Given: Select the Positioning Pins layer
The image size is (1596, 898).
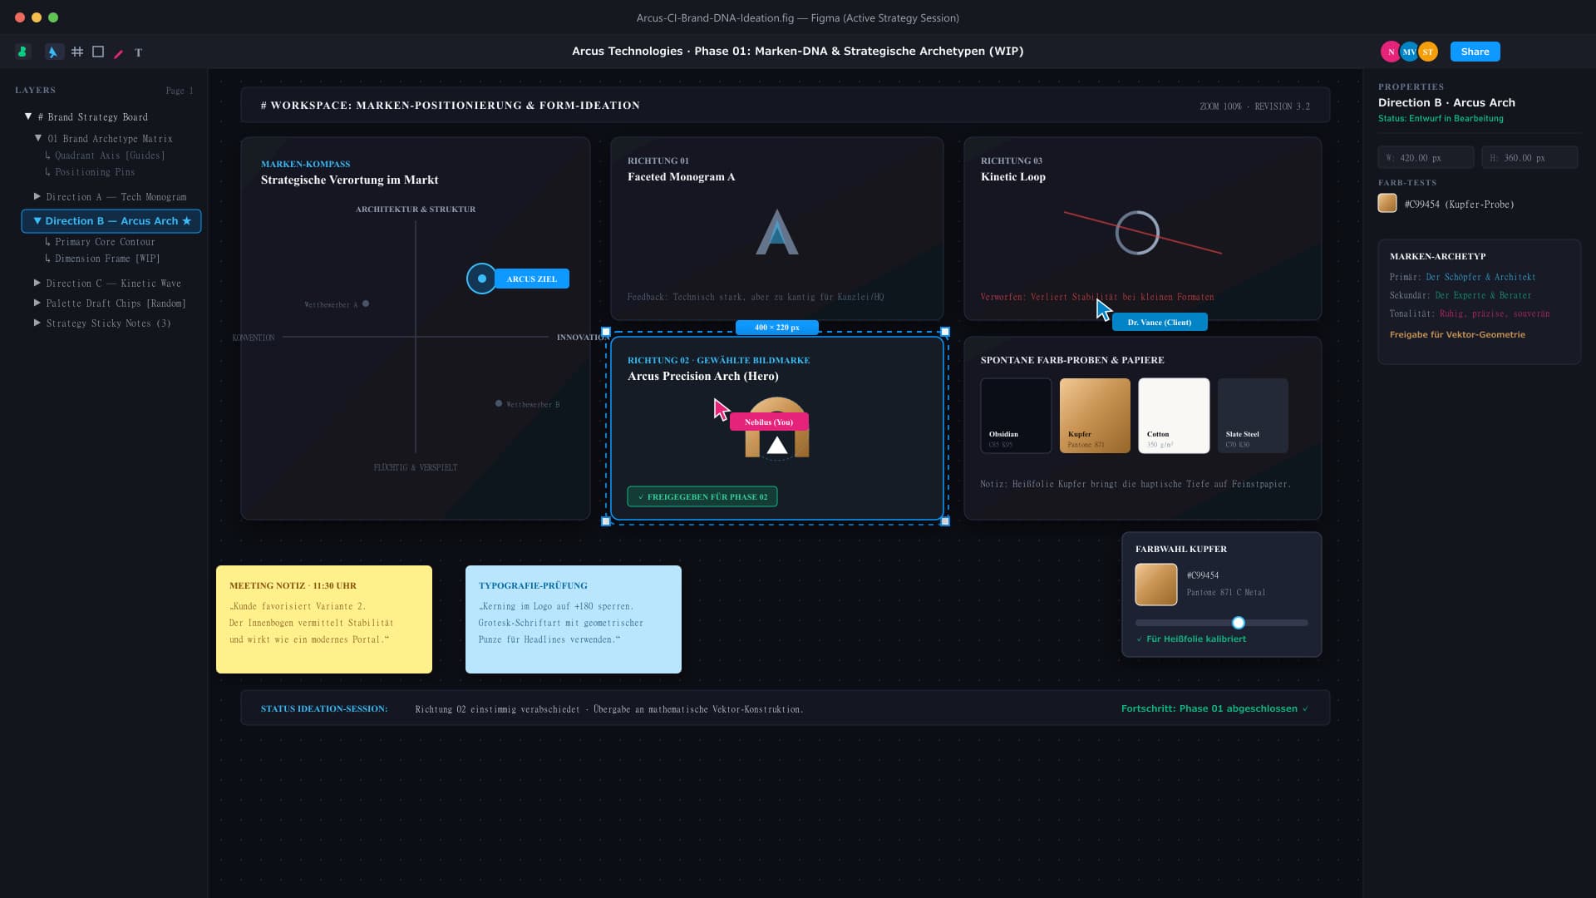Looking at the screenshot, I should [x=90, y=172].
